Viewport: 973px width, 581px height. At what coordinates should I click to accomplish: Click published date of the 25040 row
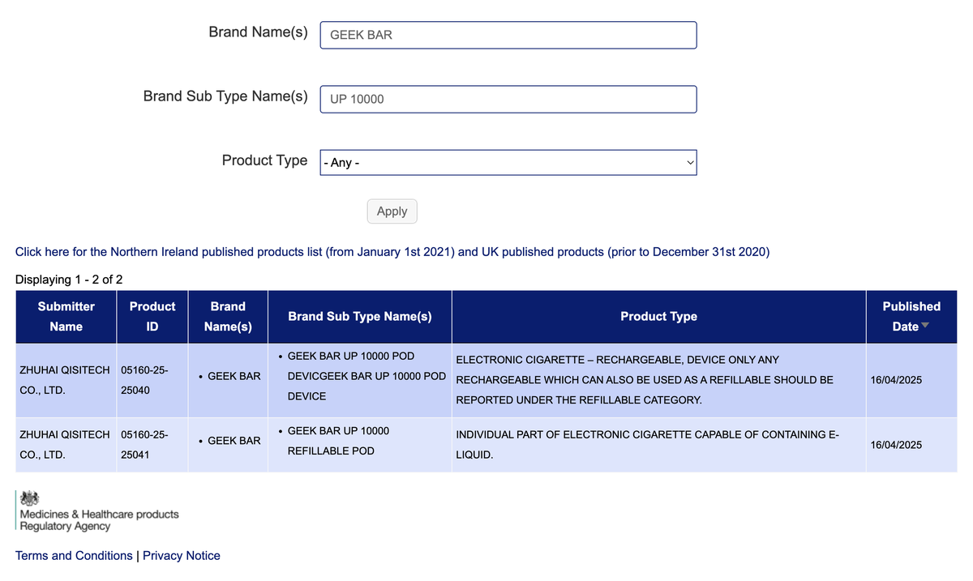point(896,380)
